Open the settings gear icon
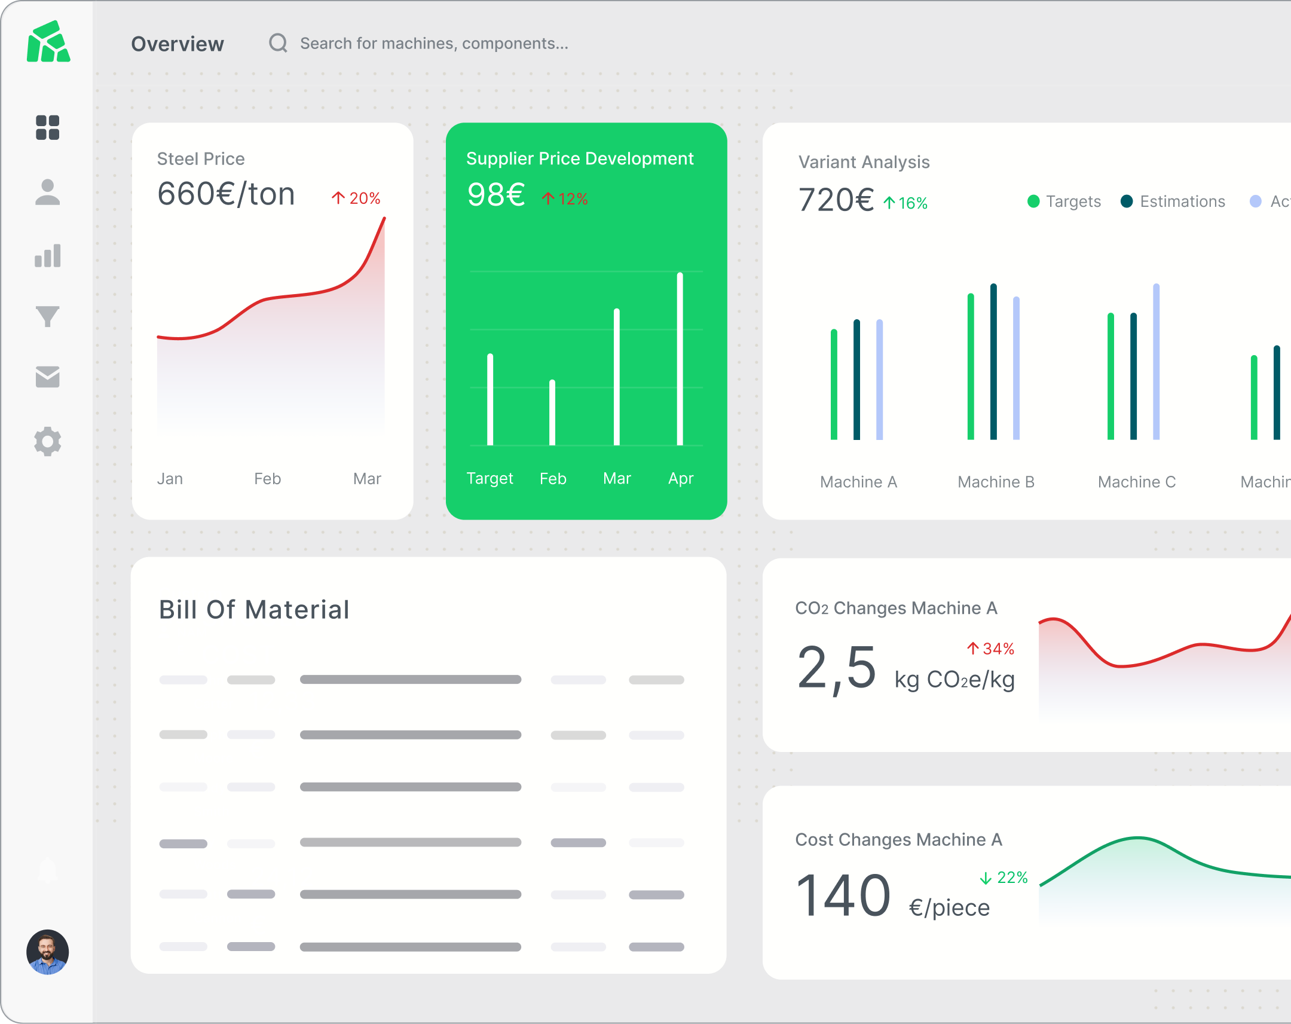This screenshot has width=1291, height=1024. pyautogui.click(x=47, y=442)
